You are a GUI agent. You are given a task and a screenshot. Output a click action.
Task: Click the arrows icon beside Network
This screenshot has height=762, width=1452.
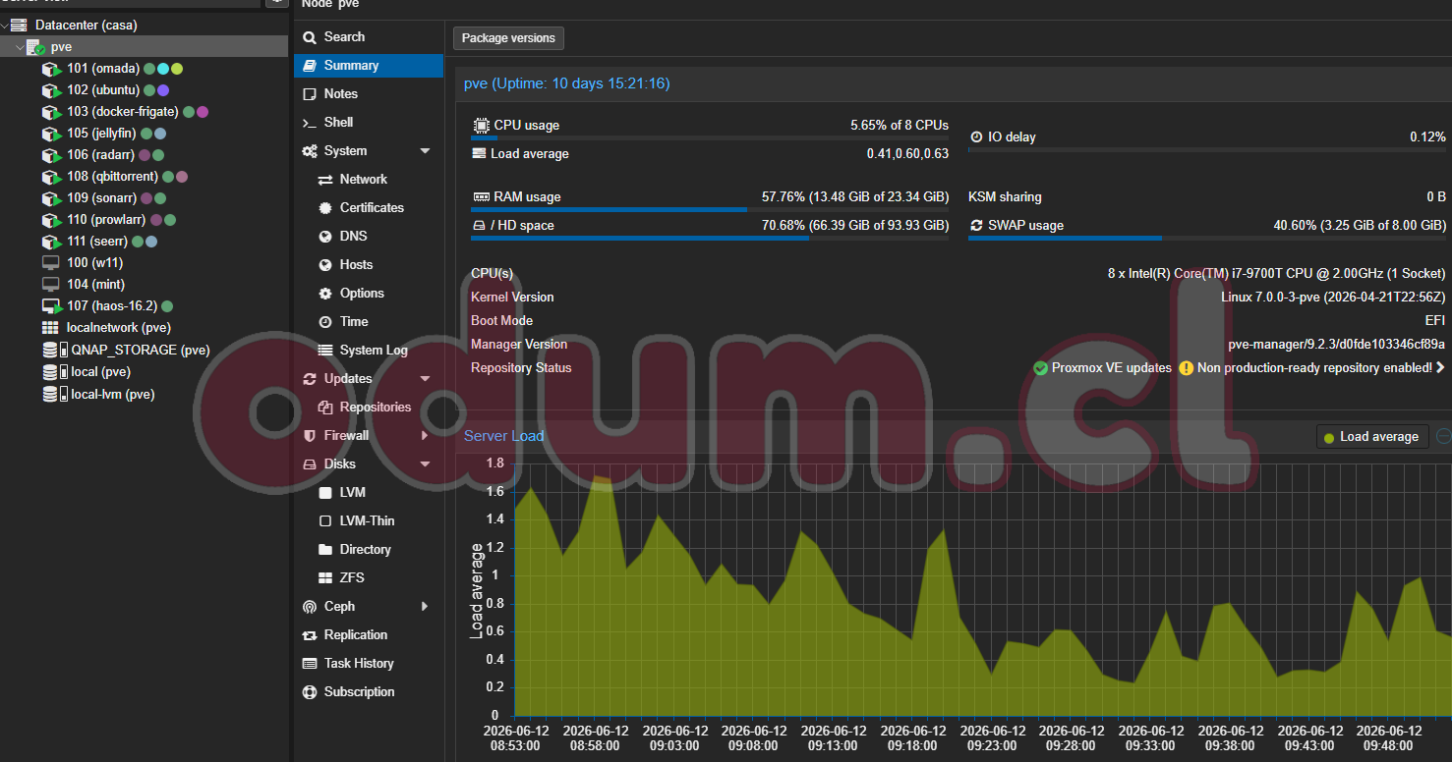click(x=325, y=180)
